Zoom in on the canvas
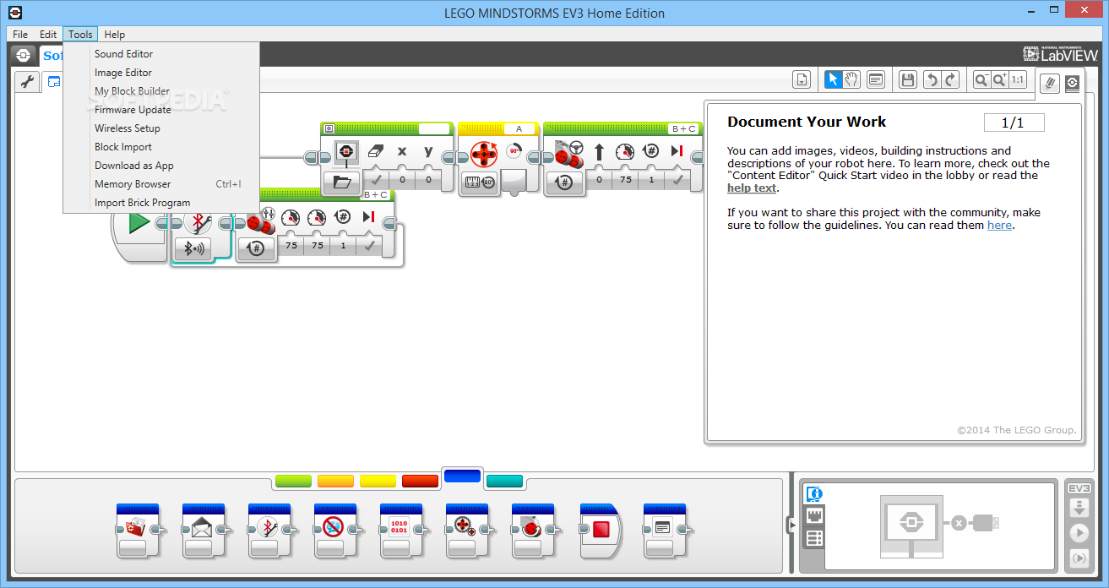 (999, 79)
